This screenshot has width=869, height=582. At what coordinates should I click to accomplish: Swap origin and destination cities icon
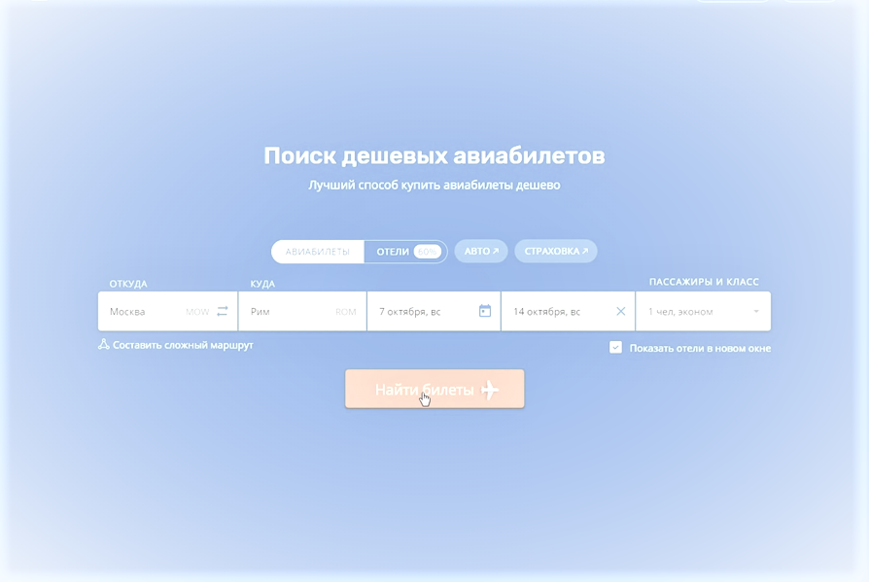click(x=223, y=311)
